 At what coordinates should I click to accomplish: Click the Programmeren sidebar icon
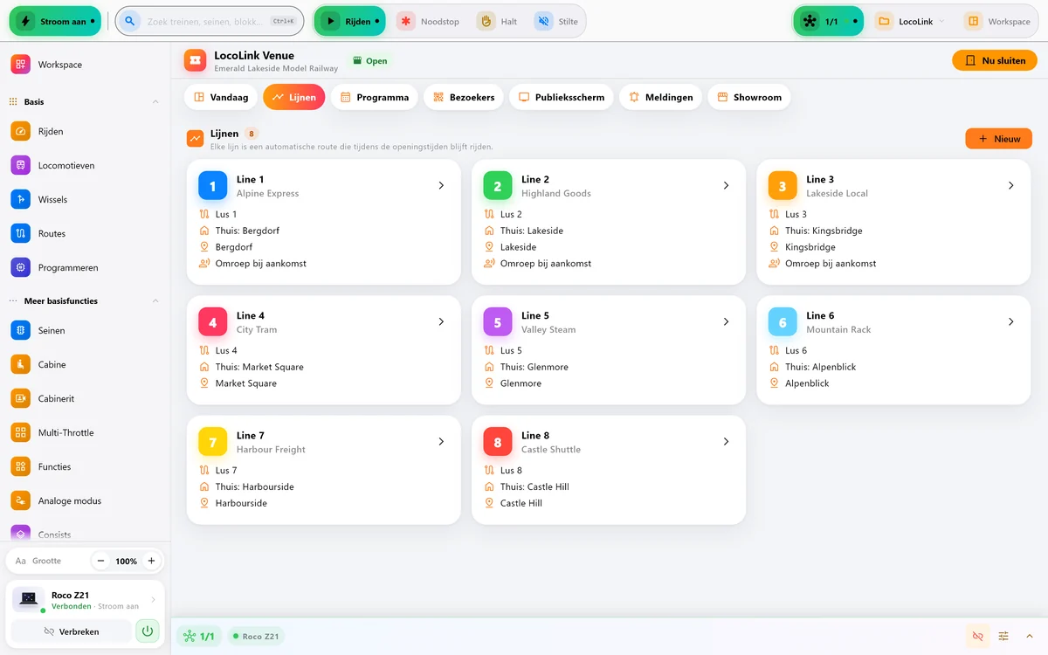coord(20,267)
